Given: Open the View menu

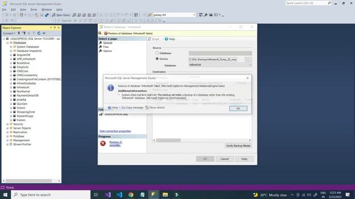Looking at the screenshot, I should [x=23, y=9].
